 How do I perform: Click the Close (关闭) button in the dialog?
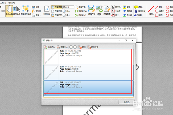tap(126, 102)
